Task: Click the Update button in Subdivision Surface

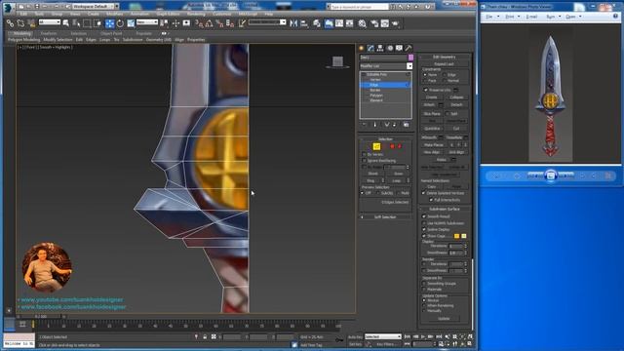Action: coord(444,319)
